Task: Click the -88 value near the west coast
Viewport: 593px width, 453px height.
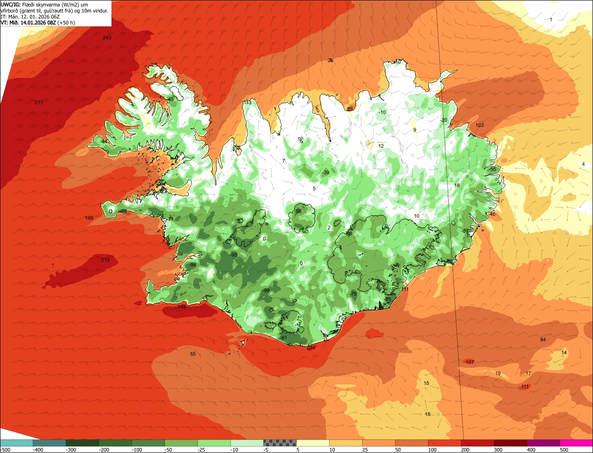Action: coord(192,264)
